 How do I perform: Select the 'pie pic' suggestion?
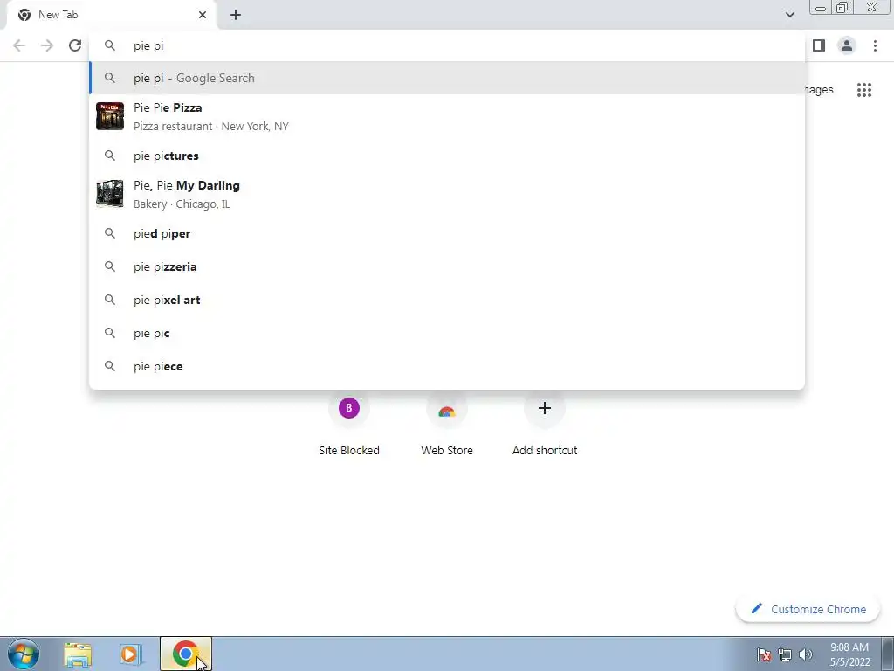click(448, 333)
